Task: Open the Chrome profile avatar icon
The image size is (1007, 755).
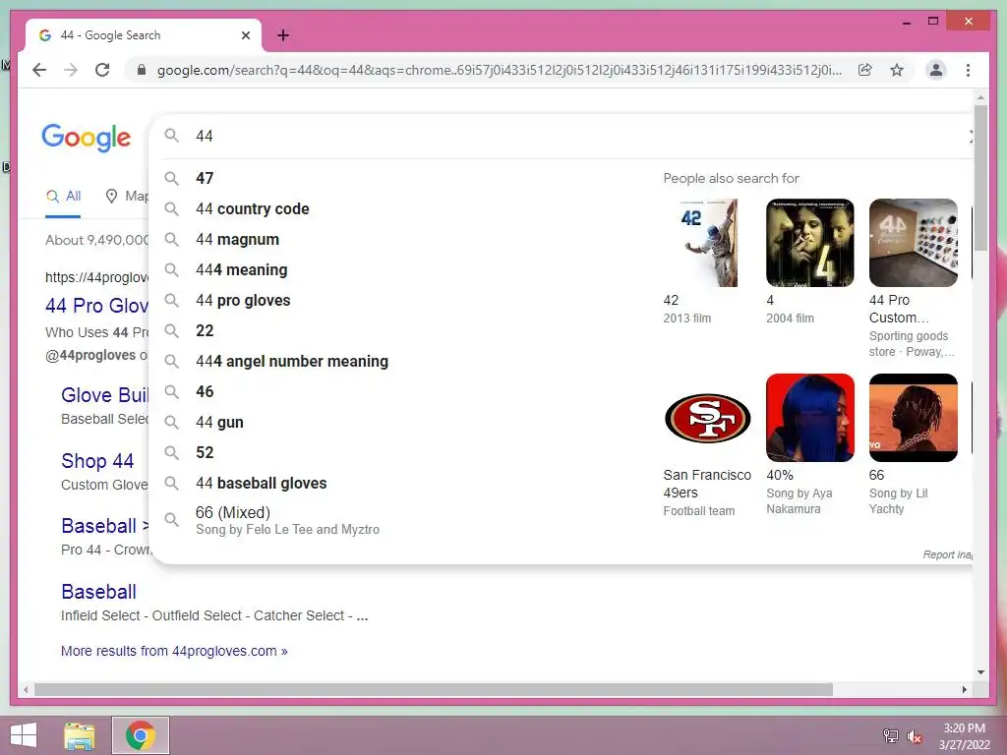Action: pos(936,70)
